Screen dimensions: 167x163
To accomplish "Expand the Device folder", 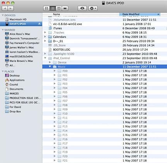I will click(50, 62).
